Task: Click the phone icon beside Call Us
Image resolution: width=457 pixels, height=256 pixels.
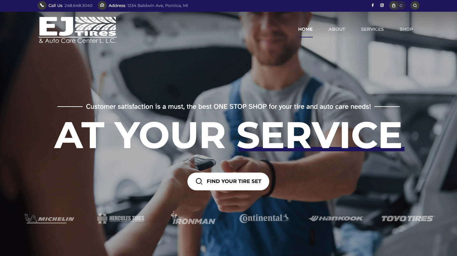Action: point(42,5)
